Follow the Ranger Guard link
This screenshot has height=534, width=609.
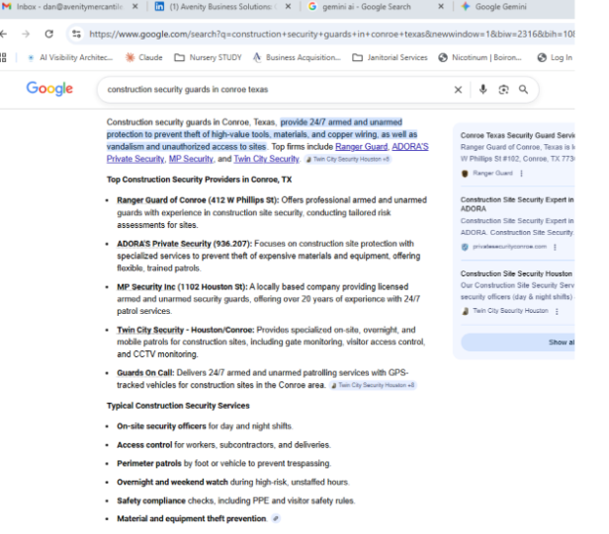[361, 147]
